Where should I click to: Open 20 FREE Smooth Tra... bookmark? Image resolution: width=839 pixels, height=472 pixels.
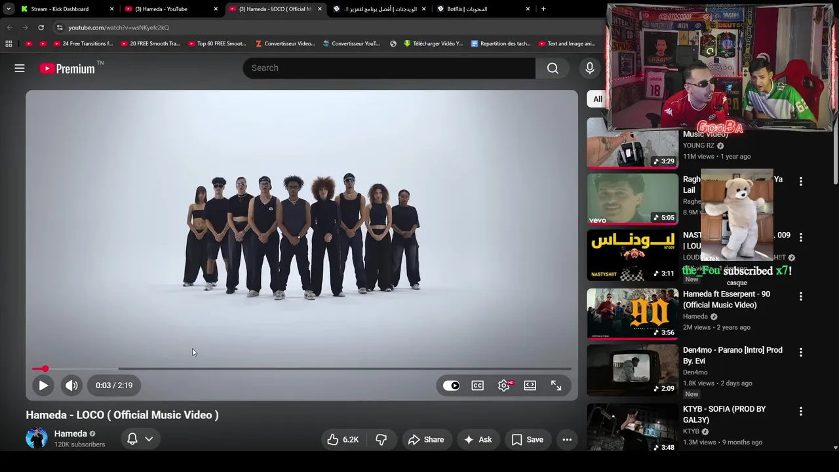(150, 44)
